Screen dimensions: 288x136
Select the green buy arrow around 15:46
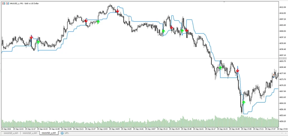pyautogui.click(x=182, y=31)
